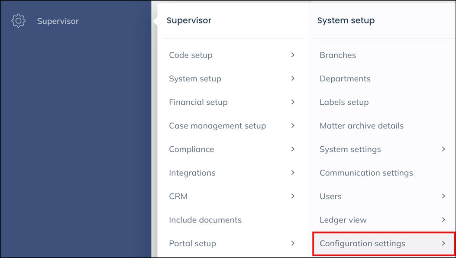This screenshot has width=456, height=258.
Task: Click the Supervisor settings gear icon
Action: [18, 20]
